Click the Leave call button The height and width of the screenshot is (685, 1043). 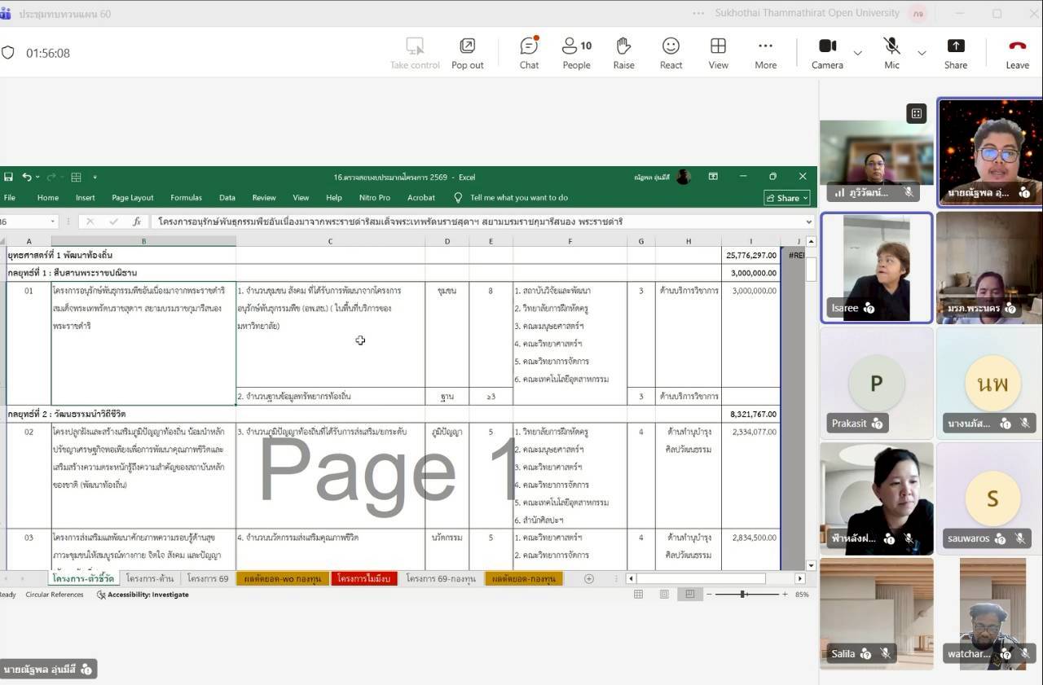[x=1017, y=53]
